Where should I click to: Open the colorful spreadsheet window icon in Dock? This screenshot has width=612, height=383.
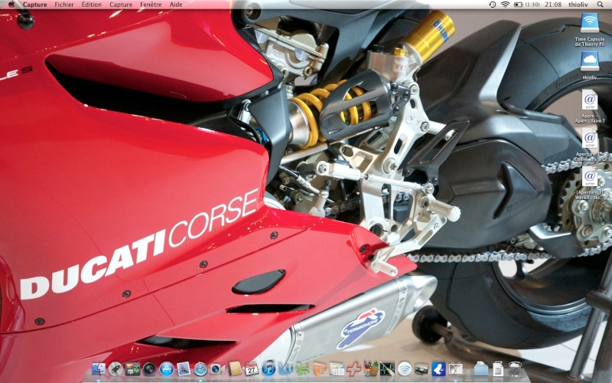(337, 368)
